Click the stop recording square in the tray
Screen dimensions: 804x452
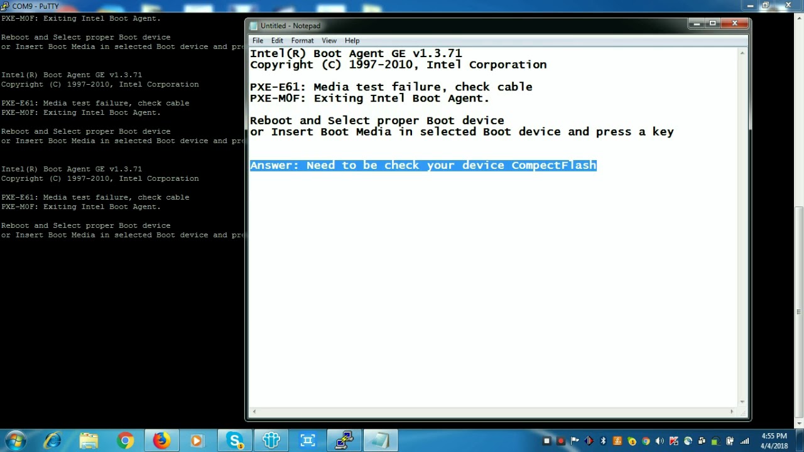click(547, 441)
